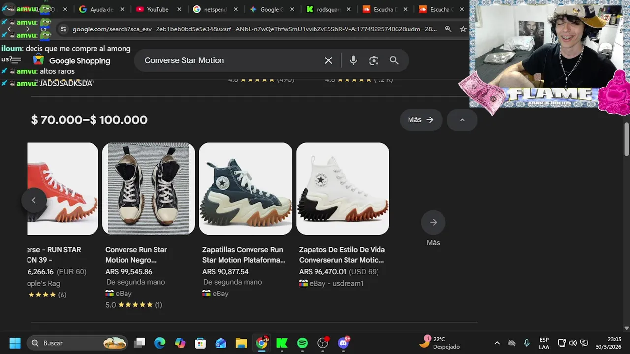Open Zapatillas Converse Run Star Motion Plataforma listing
Viewport: 630px width, 354px height.
244,255
